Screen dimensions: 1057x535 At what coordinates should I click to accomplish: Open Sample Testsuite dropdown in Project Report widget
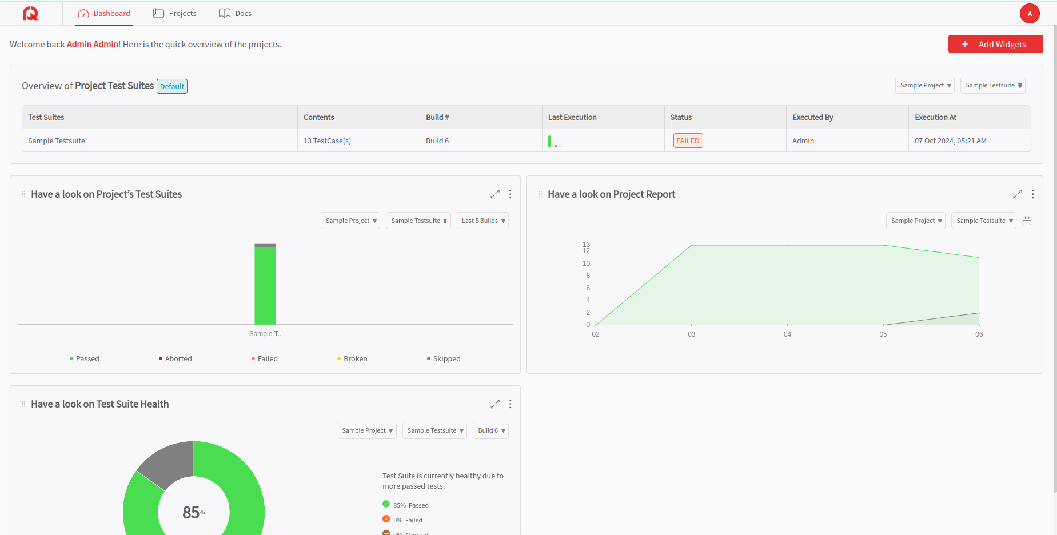[984, 221]
